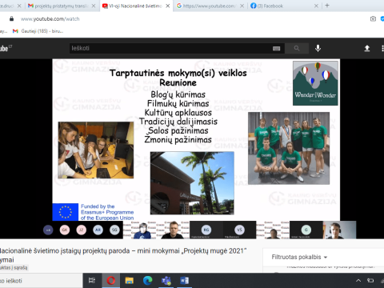Click the VŠ participant avatar
This screenshot has height=288, width=384.
click(x=239, y=230)
